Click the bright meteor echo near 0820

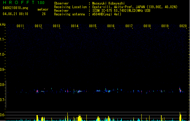click(x=180, y=90)
